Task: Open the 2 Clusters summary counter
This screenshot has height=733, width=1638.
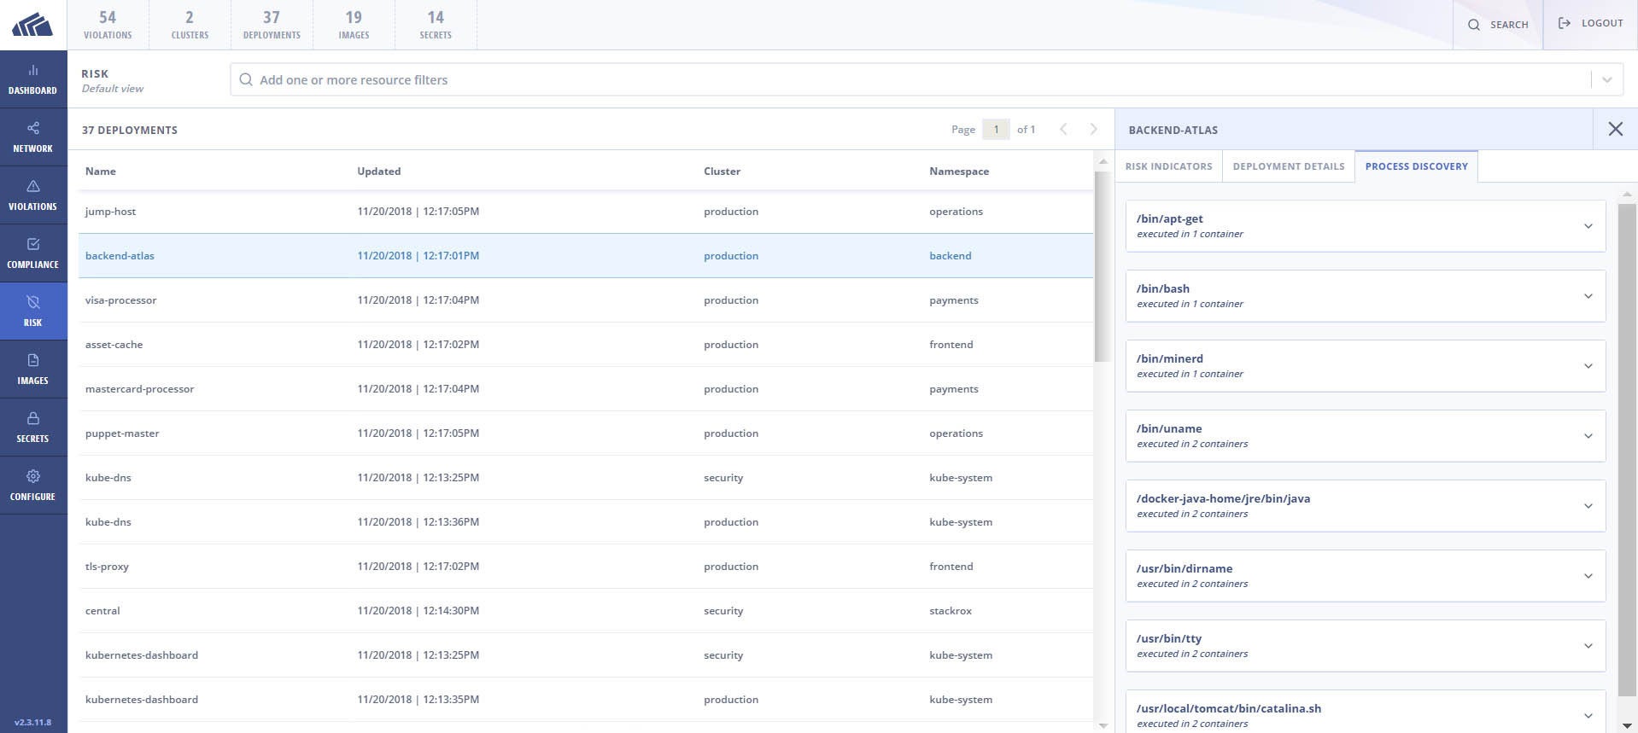Action: pos(190,25)
